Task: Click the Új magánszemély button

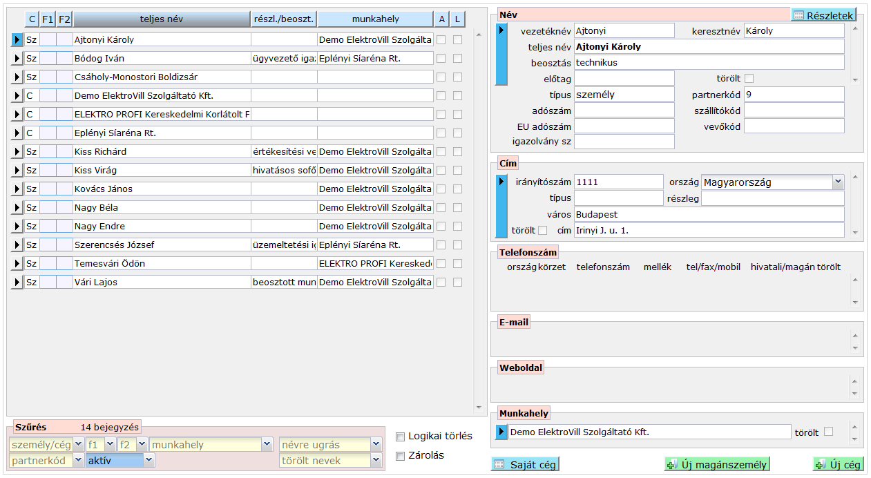Action: pyautogui.click(x=716, y=464)
